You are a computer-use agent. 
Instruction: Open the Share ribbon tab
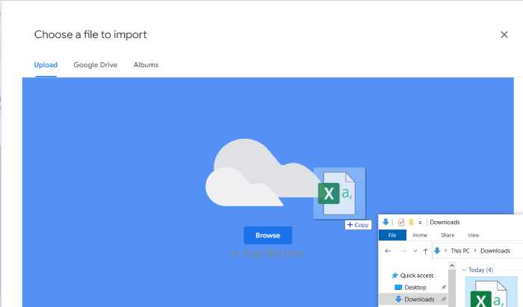tap(447, 235)
